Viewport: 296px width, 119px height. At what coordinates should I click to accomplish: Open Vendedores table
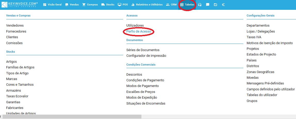[x=15, y=26]
